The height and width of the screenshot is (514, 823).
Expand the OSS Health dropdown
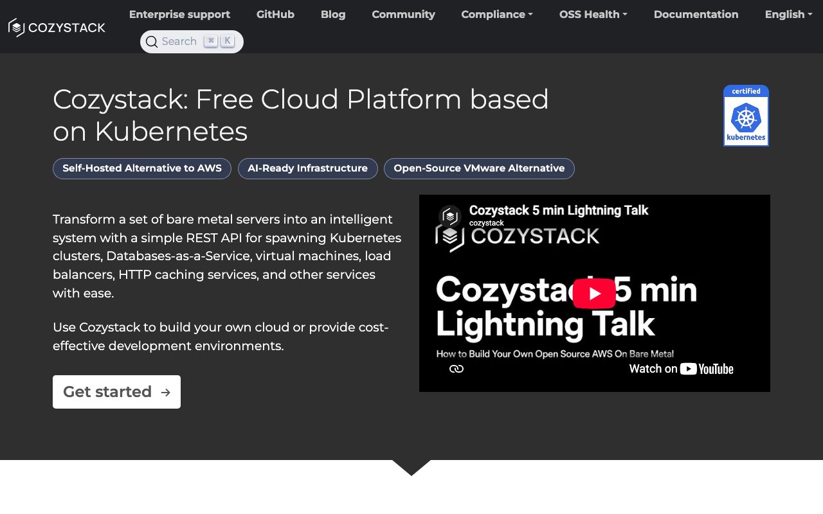point(593,14)
